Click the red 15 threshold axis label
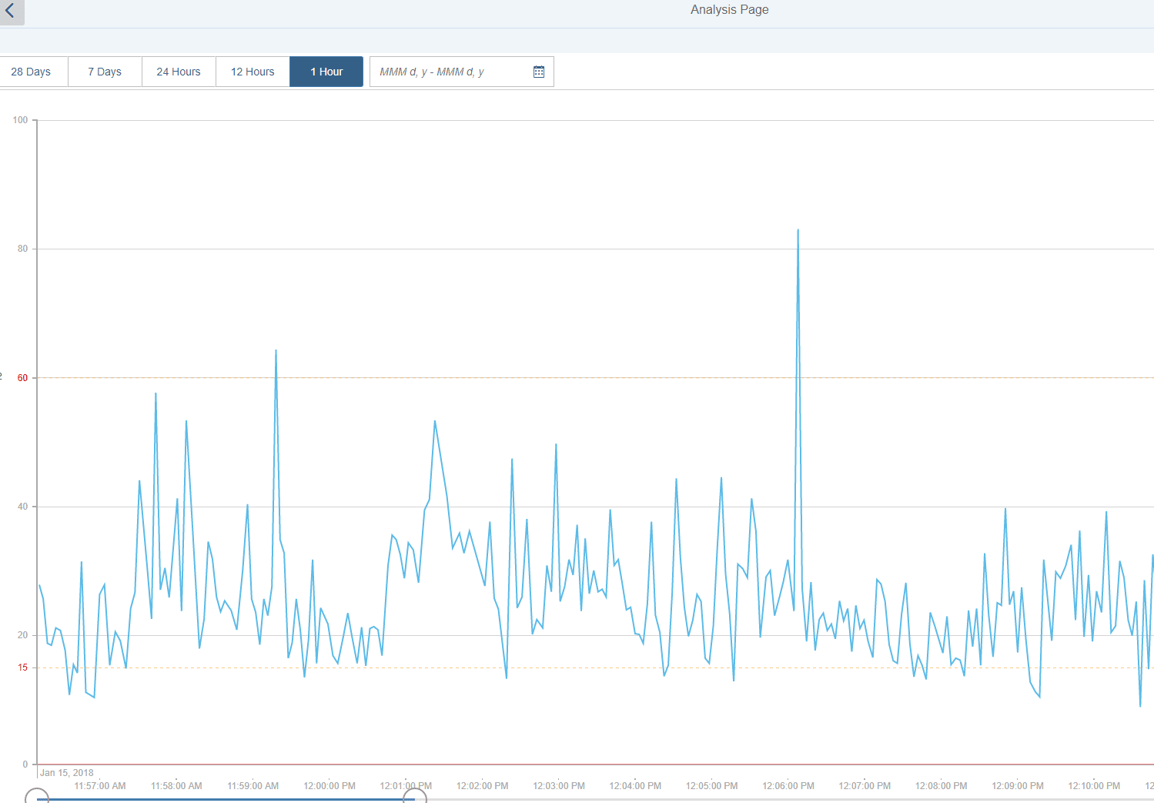 coord(22,667)
